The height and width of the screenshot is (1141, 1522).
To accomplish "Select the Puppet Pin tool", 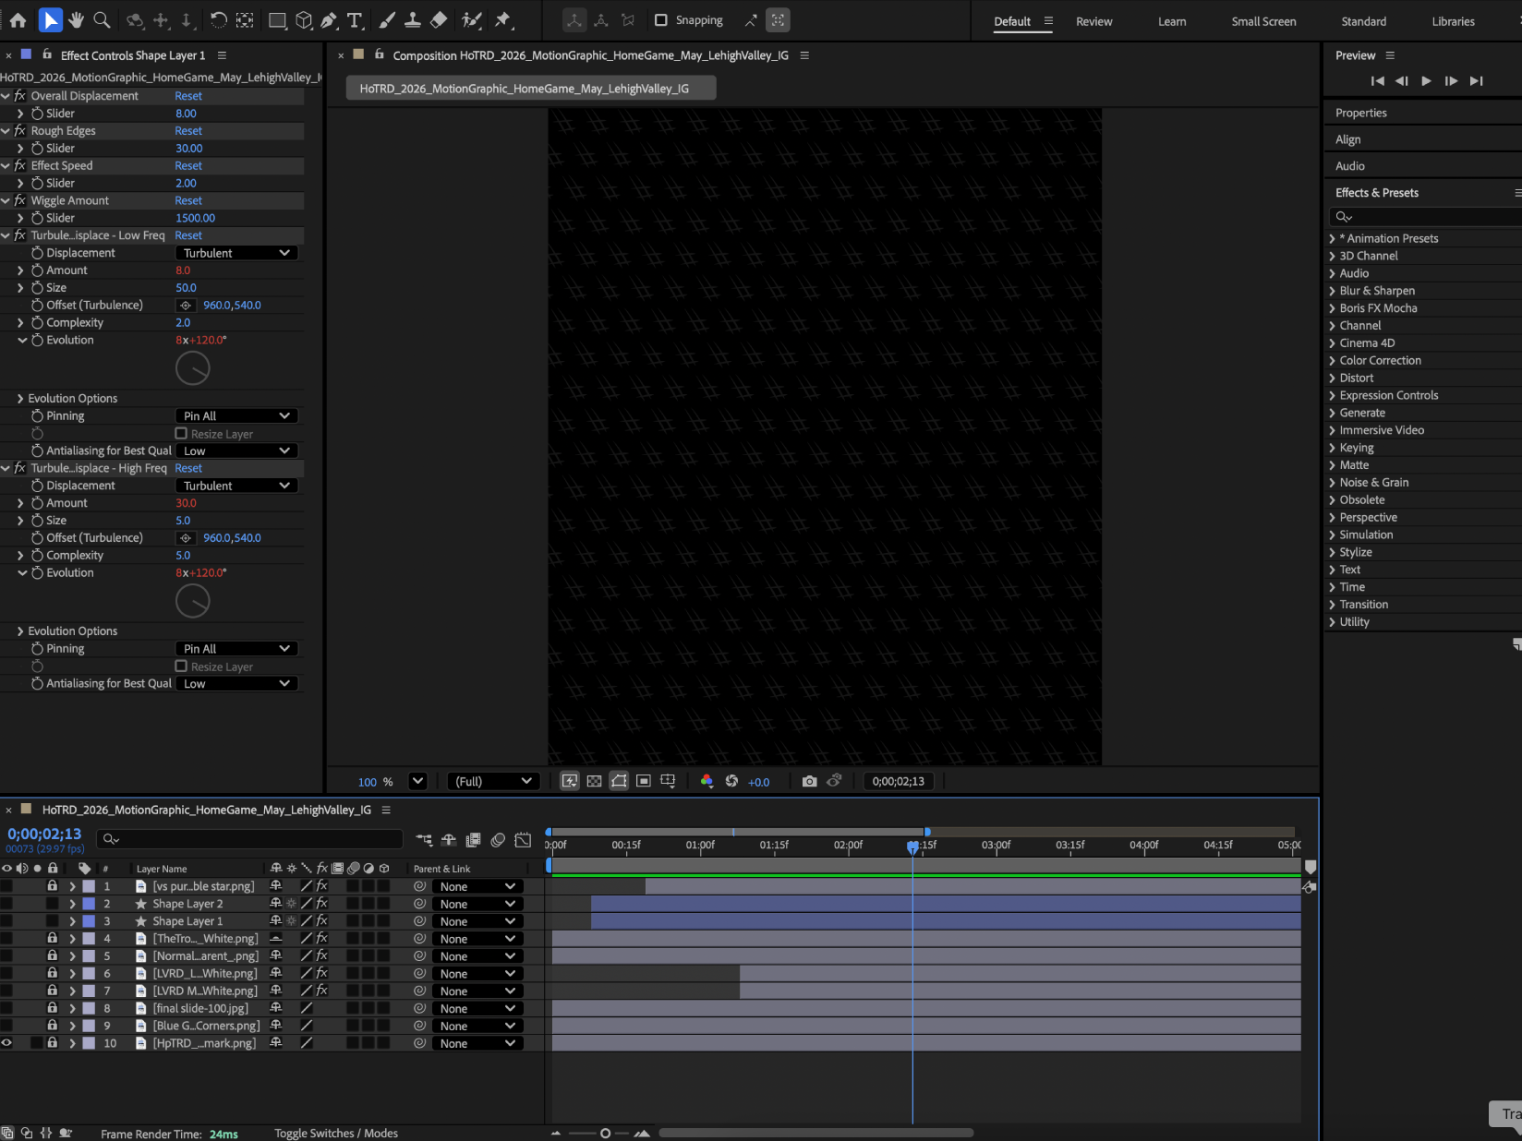I will click(x=503, y=20).
